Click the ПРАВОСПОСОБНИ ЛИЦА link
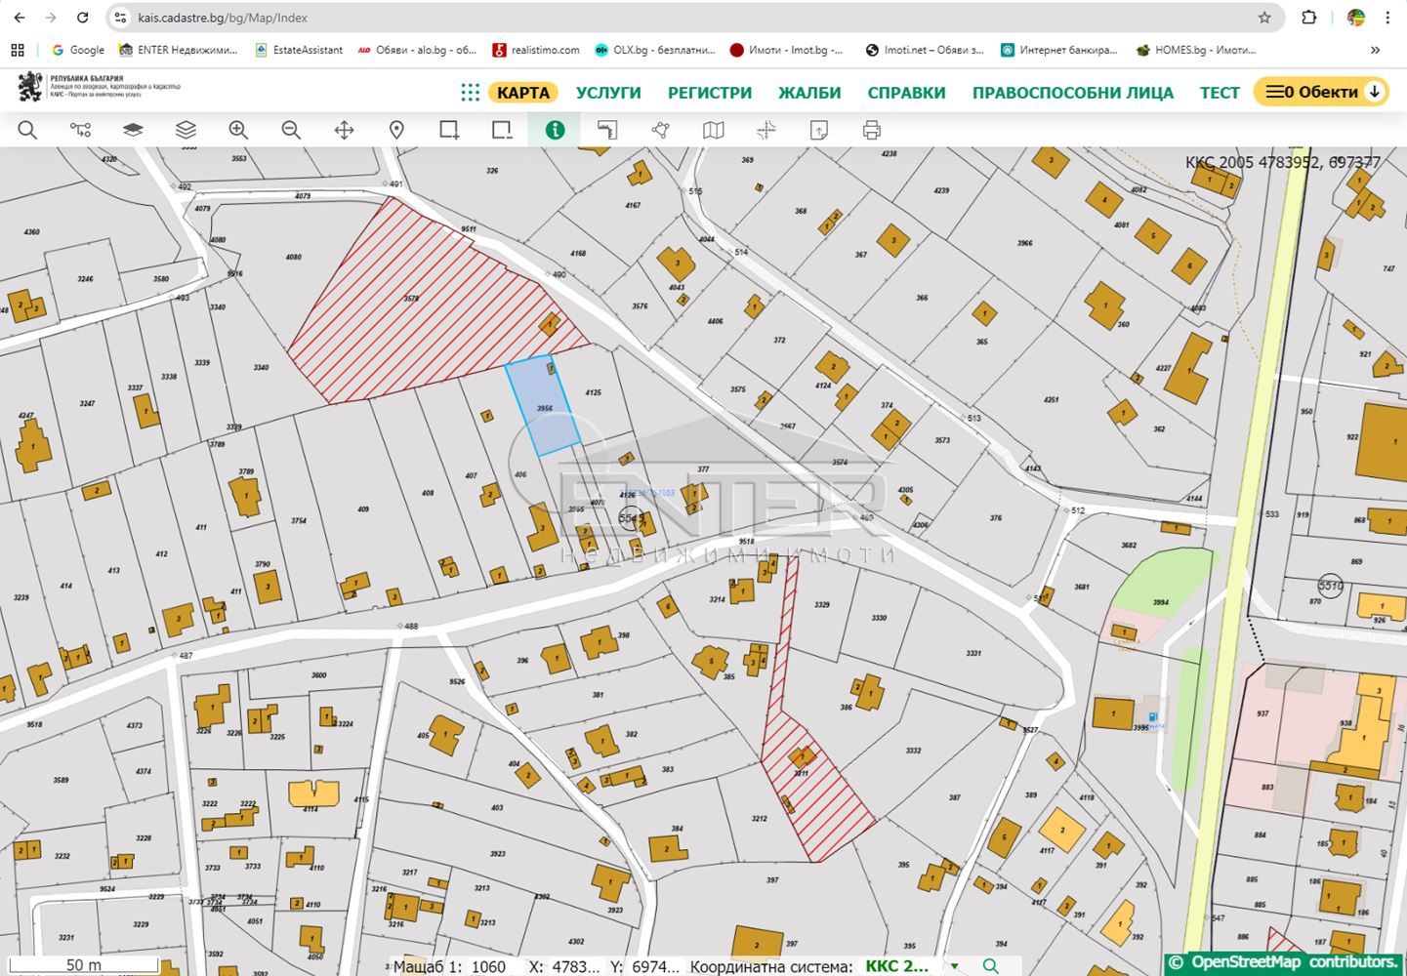This screenshot has height=976, width=1407. 1072,93
